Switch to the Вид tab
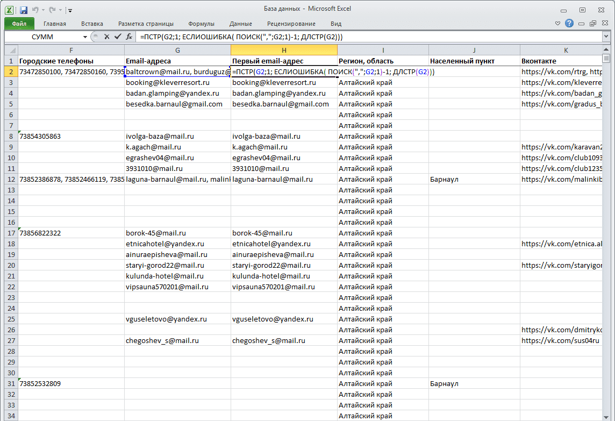Screen dimensions: 615x421 pyautogui.click(x=336, y=24)
